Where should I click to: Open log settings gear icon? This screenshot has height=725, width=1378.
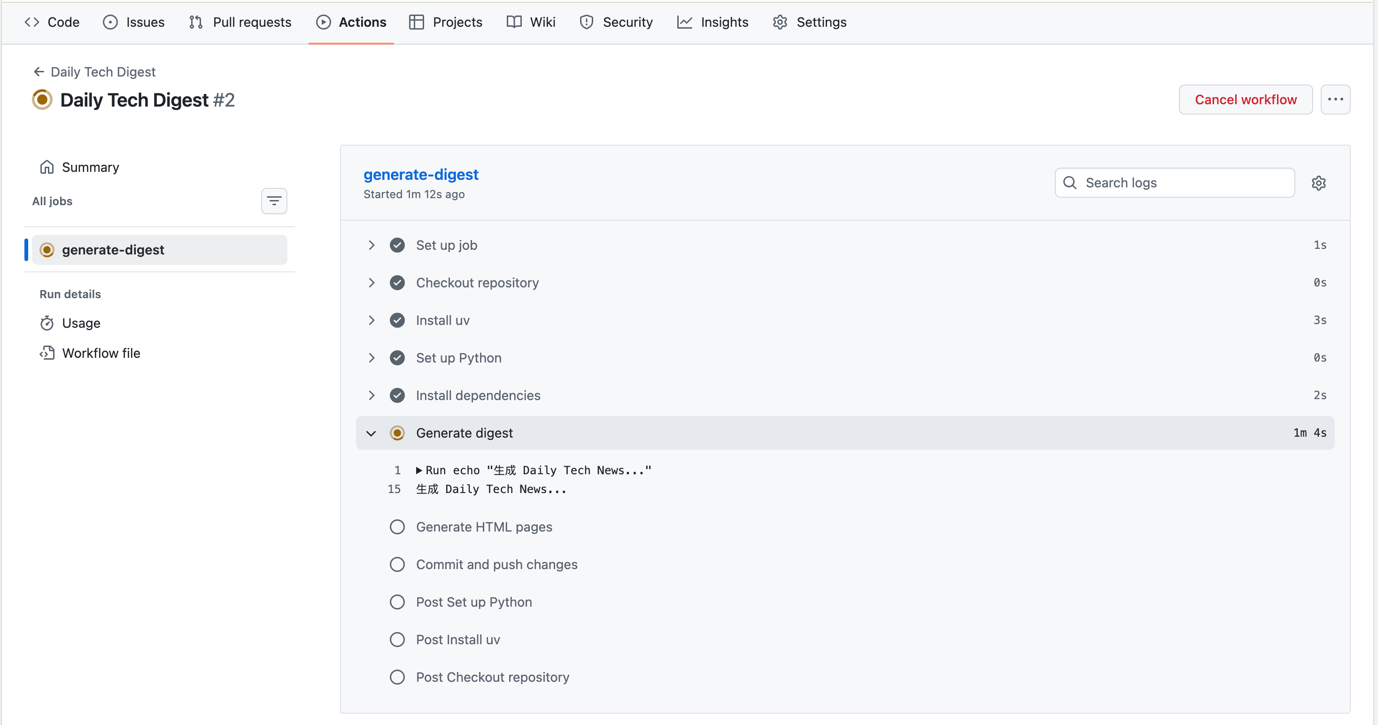(1318, 183)
